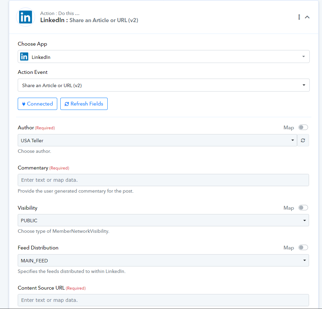Image resolution: width=322 pixels, height=309 pixels.
Task: Refresh the Author list icon
Action: coord(303,140)
